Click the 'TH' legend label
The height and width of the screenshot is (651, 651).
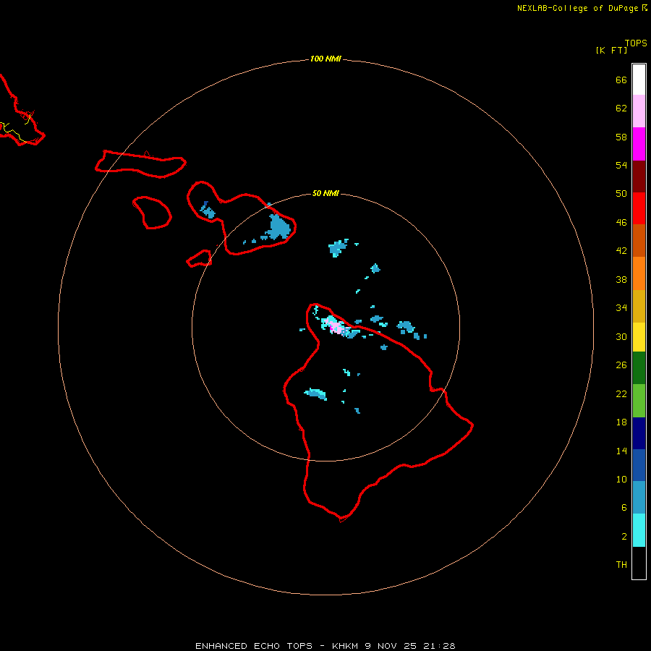pyautogui.click(x=621, y=565)
